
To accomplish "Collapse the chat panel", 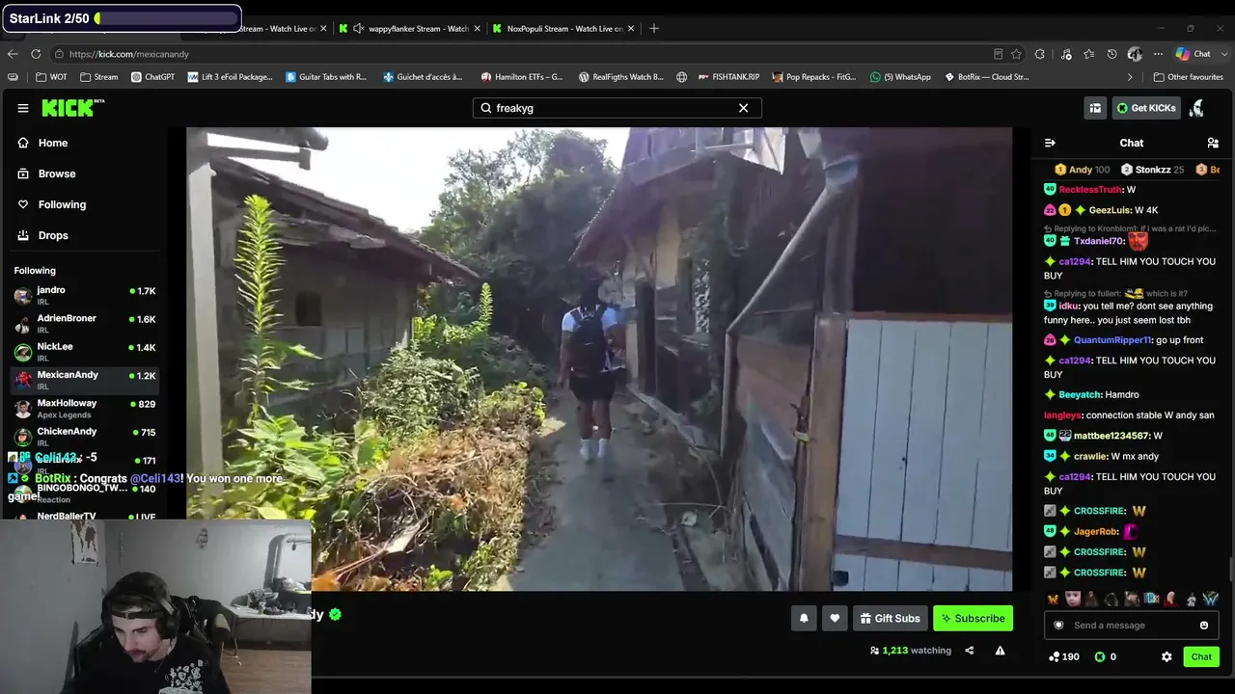I will [1050, 143].
